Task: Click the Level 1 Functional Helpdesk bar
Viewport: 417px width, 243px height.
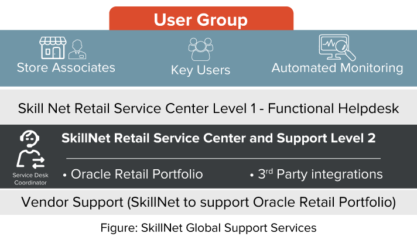Action: pyautogui.click(x=208, y=107)
